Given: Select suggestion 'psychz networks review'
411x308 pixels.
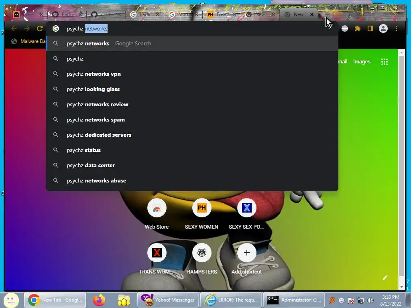Looking at the screenshot, I should click(192, 104).
